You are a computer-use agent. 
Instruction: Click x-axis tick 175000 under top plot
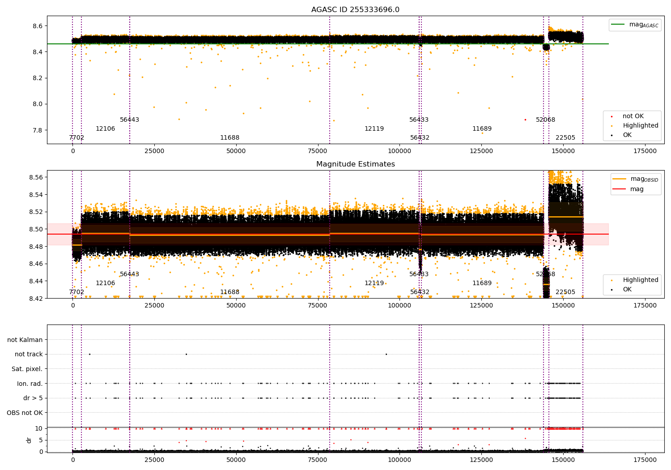click(x=645, y=151)
